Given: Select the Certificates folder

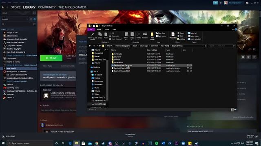Looking at the screenshot, I should (118, 54).
